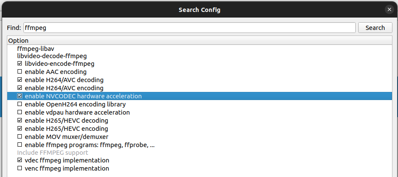
Task: Uncheck enable H265/HEVC decoding
Action: pyautogui.click(x=20, y=121)
